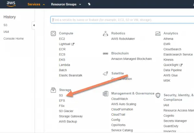Open Amazon Managed Blockchain
194x133 pixels.
(131, 59)
